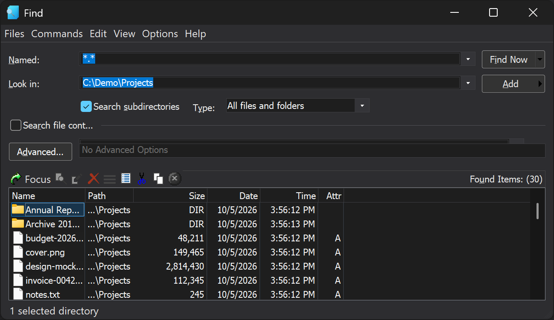This screenshot has height=320, width=554.
Task: Open the Look in path dropdown
Action: pos(468,83)
